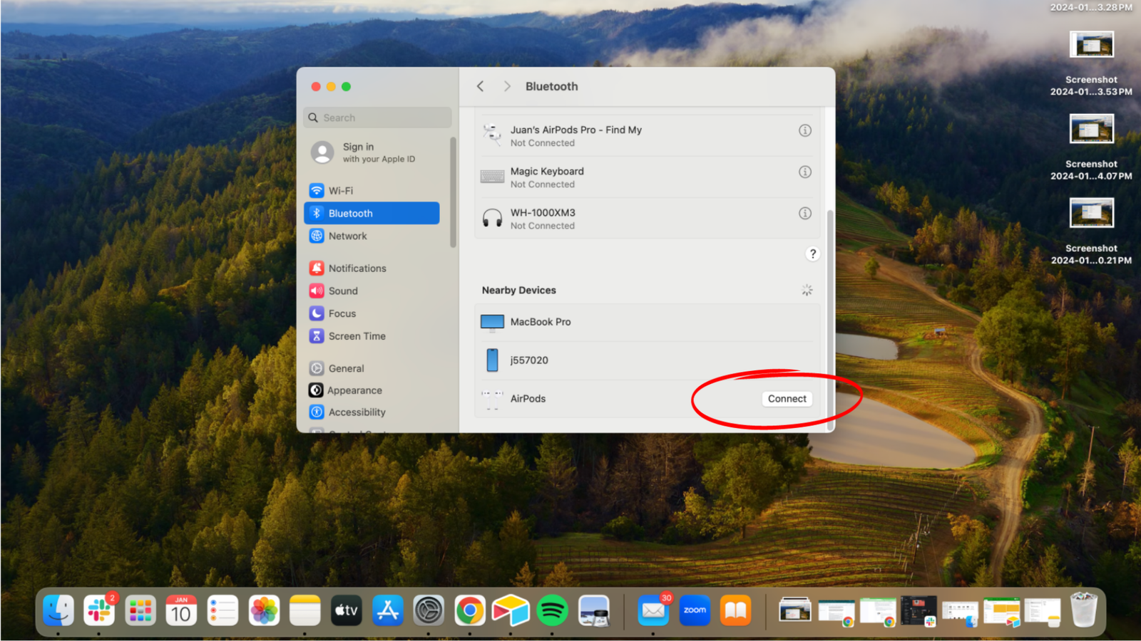
Task: Open Mail with 30 unread badge
Action: [653, 610]
